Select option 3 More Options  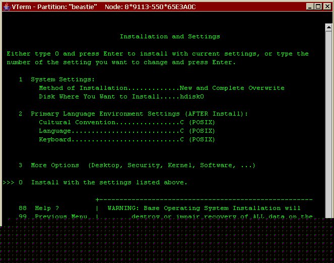coord(54,165)
